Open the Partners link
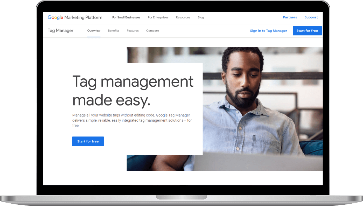The height and width of the screenshot is (206, 363). (290, 17)
